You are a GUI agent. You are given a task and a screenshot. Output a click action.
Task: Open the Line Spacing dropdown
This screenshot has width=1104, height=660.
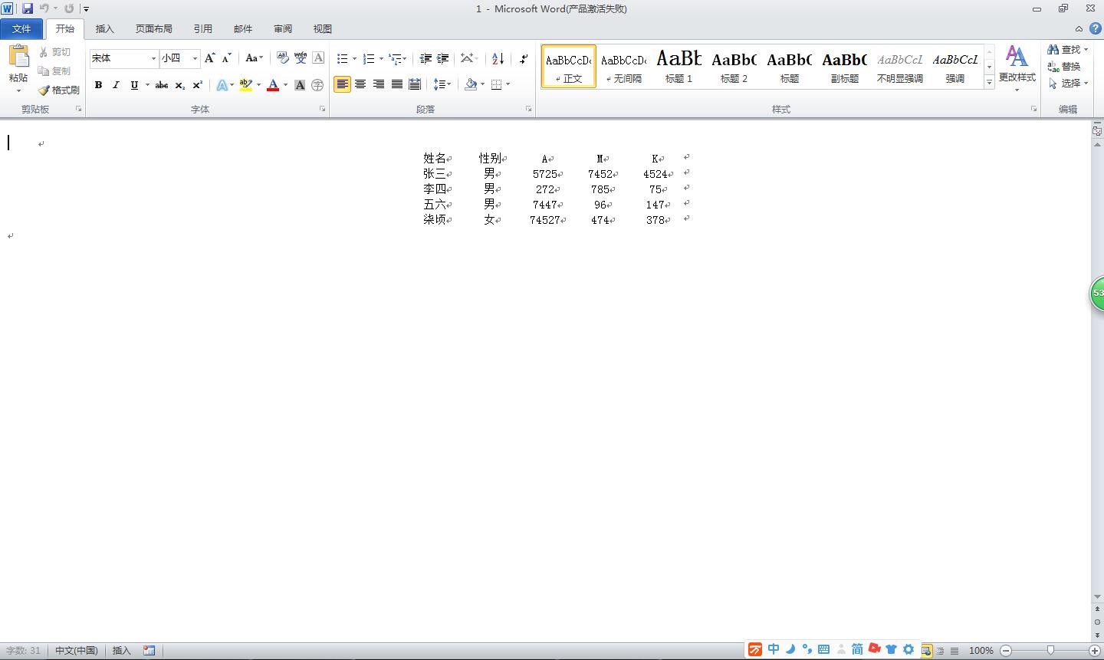pyautogui.click(x=442, y=84)
